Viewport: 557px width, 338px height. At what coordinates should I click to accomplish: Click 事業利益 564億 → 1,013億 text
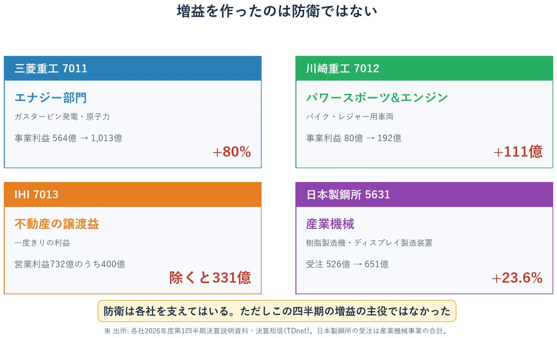pos(69,138)
